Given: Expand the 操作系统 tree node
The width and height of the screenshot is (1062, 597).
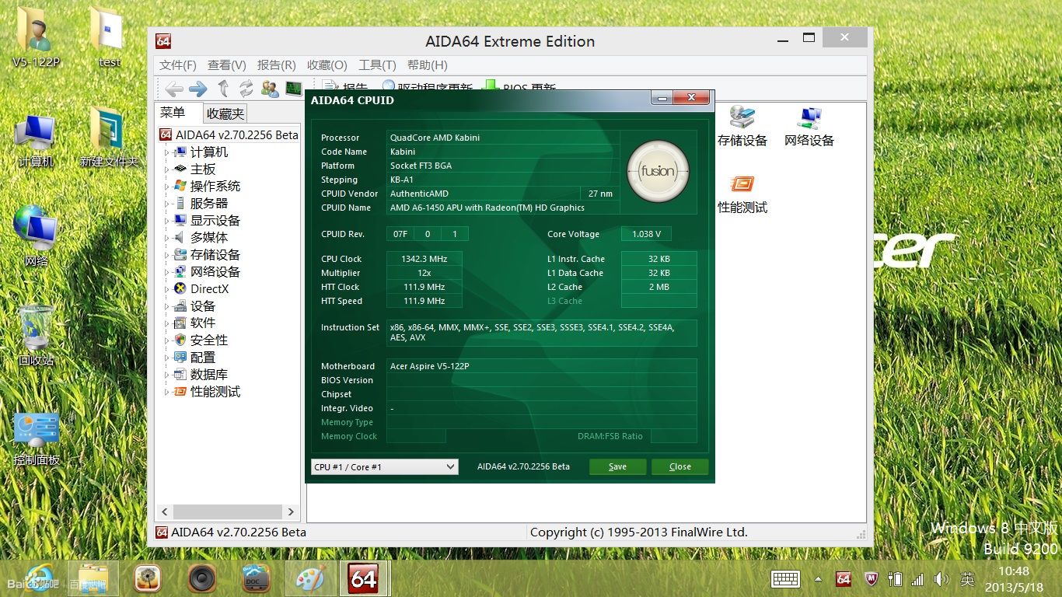Looking at the screenshot, I should point(166,187).
